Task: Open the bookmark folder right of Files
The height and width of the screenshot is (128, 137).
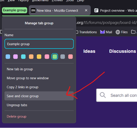Action: click(x=133, y=32)
